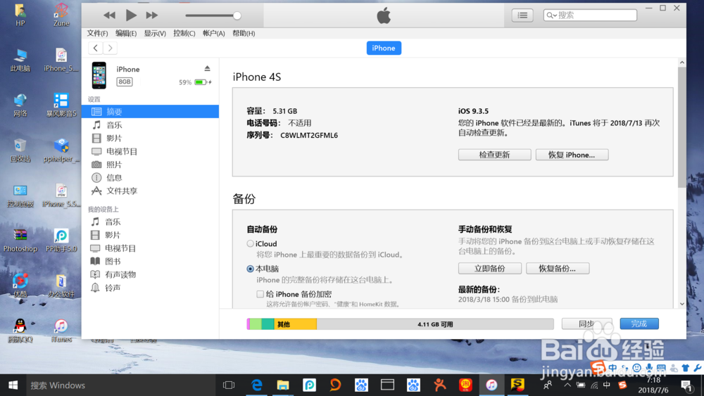Skip forward with the fast-forward button
Viewport: 704px width, 396px height.
(152, 15)
